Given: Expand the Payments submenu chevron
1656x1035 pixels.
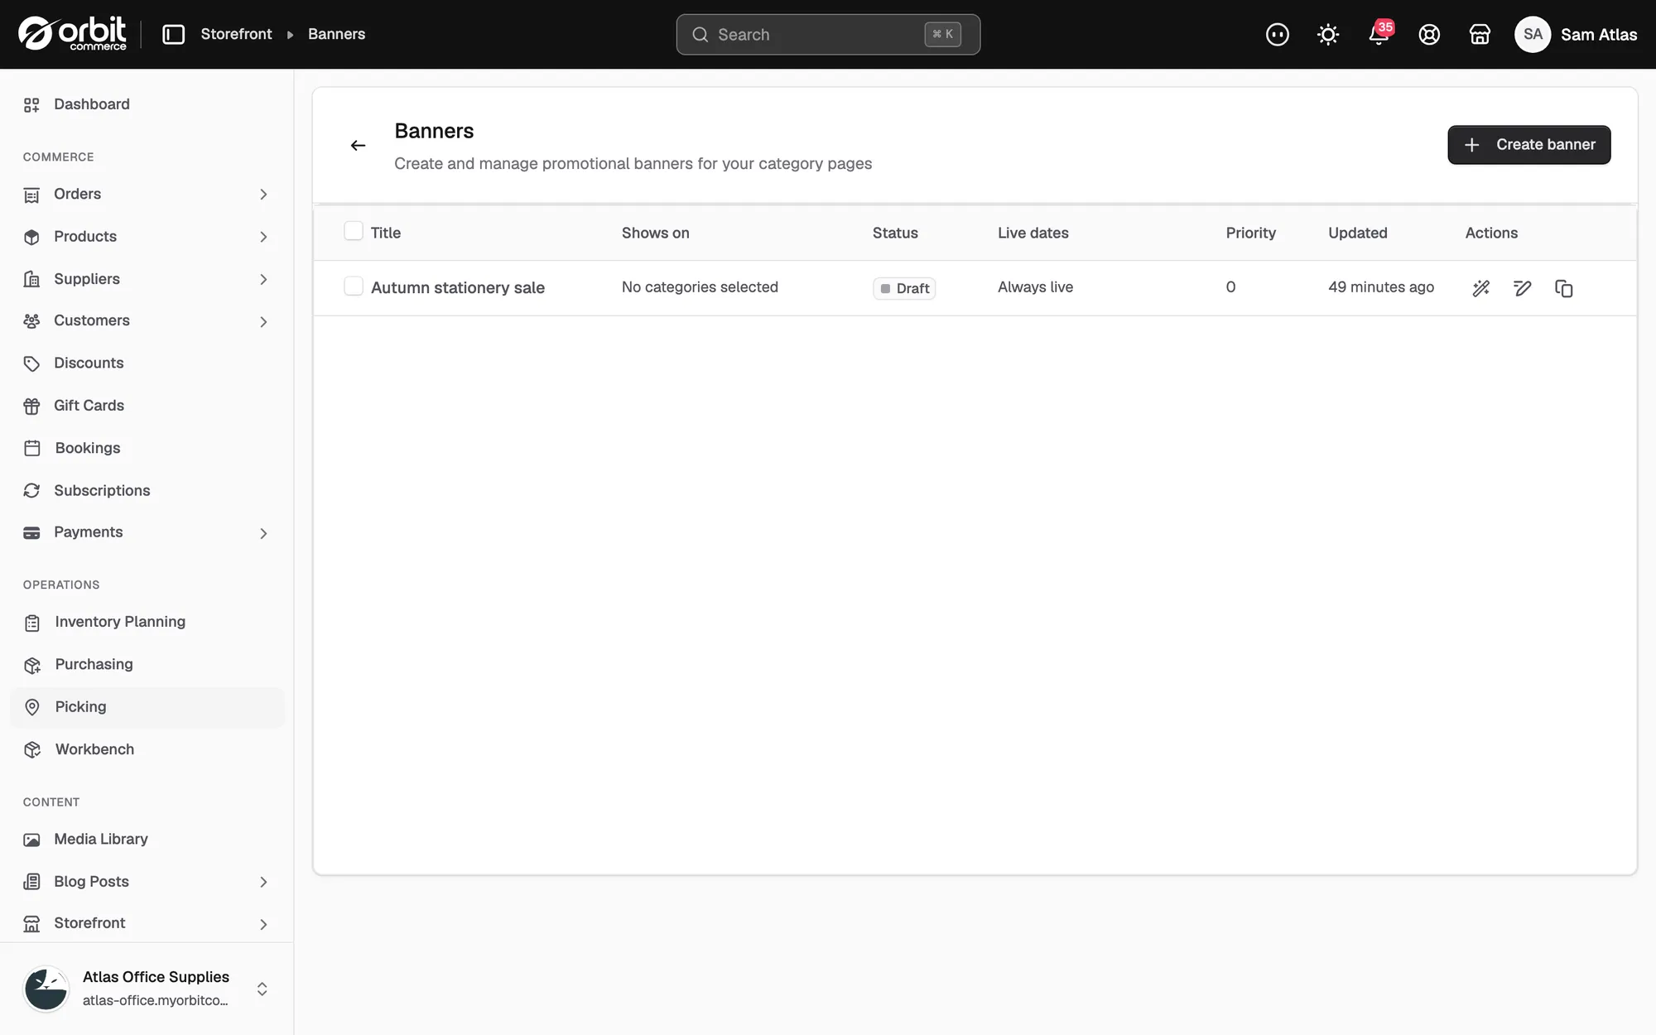Looking at the screenshot, I should click(263, 533).
